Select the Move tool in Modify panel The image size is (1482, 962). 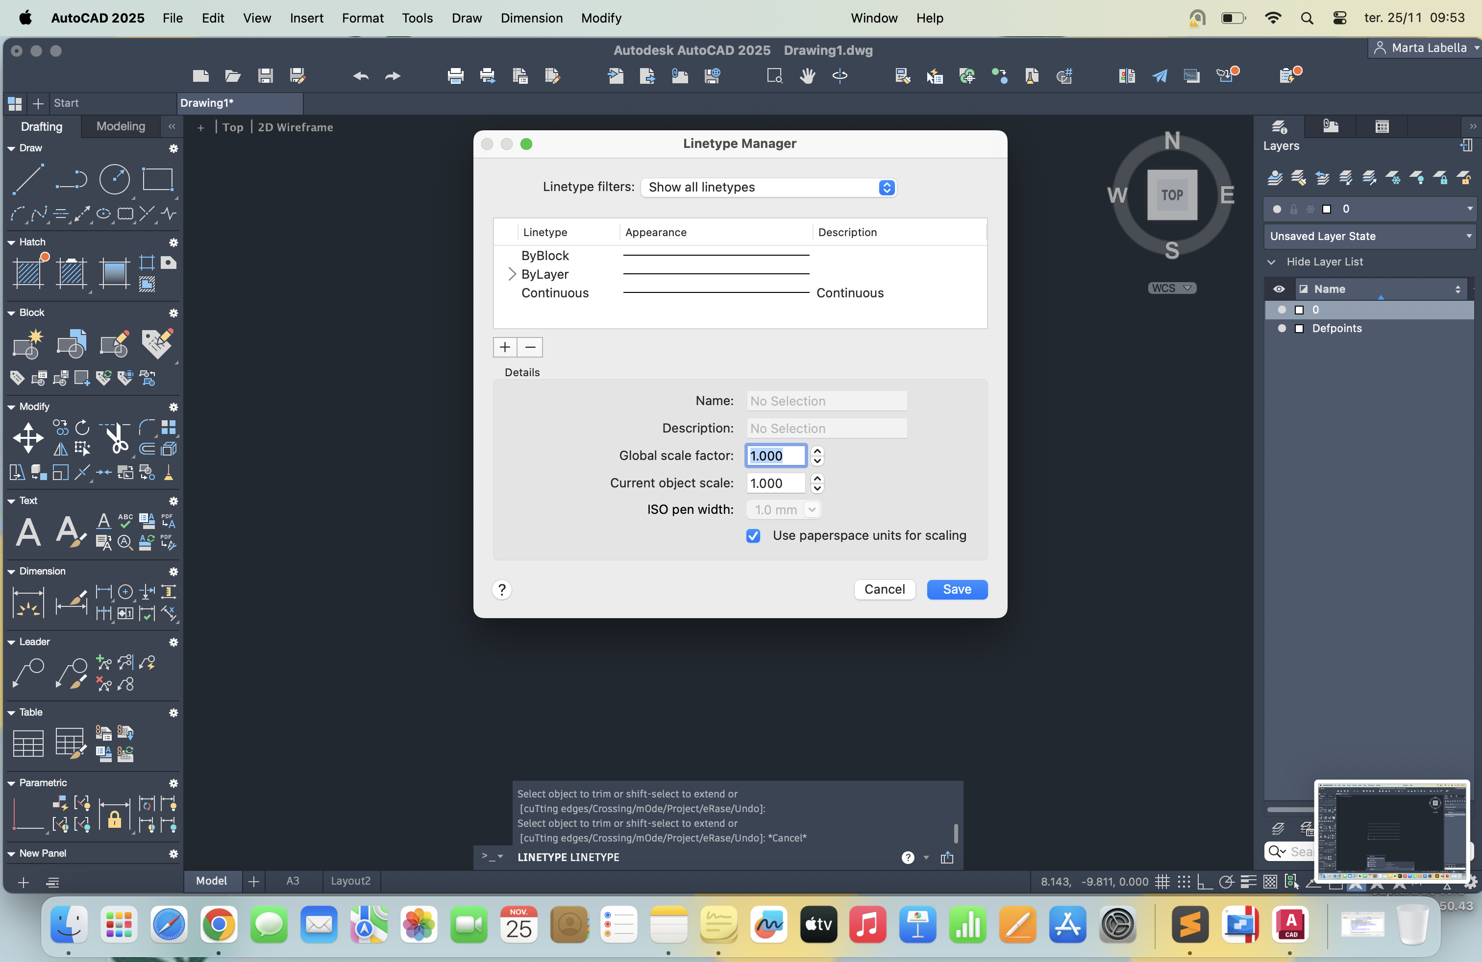[x=28, y=437]
